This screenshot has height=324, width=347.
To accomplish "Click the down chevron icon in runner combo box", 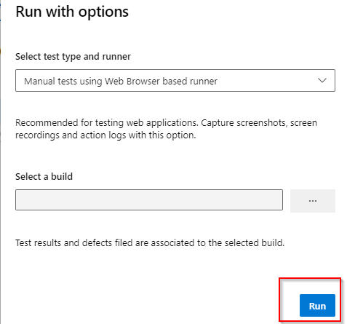I will click(322, 80).
